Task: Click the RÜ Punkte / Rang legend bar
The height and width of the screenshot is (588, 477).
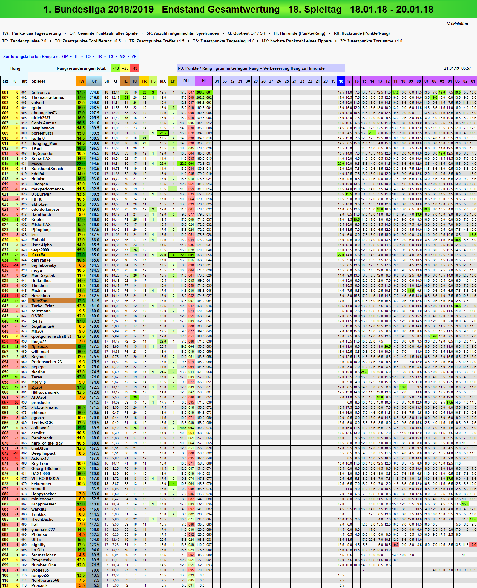Action: (x=261, y=68)
